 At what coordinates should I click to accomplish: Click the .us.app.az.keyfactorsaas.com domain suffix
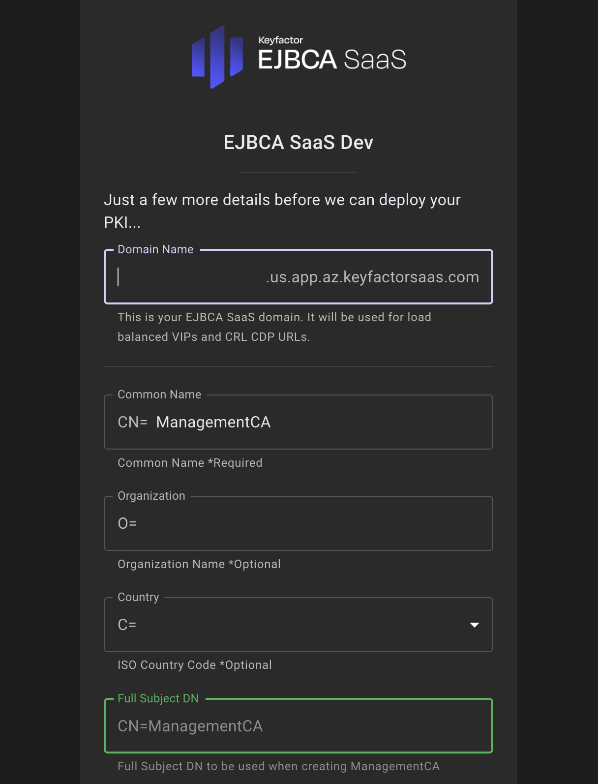click(372, 277)
